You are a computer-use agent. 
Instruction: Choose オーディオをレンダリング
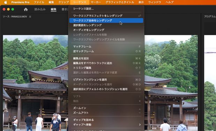click(106, 30)
